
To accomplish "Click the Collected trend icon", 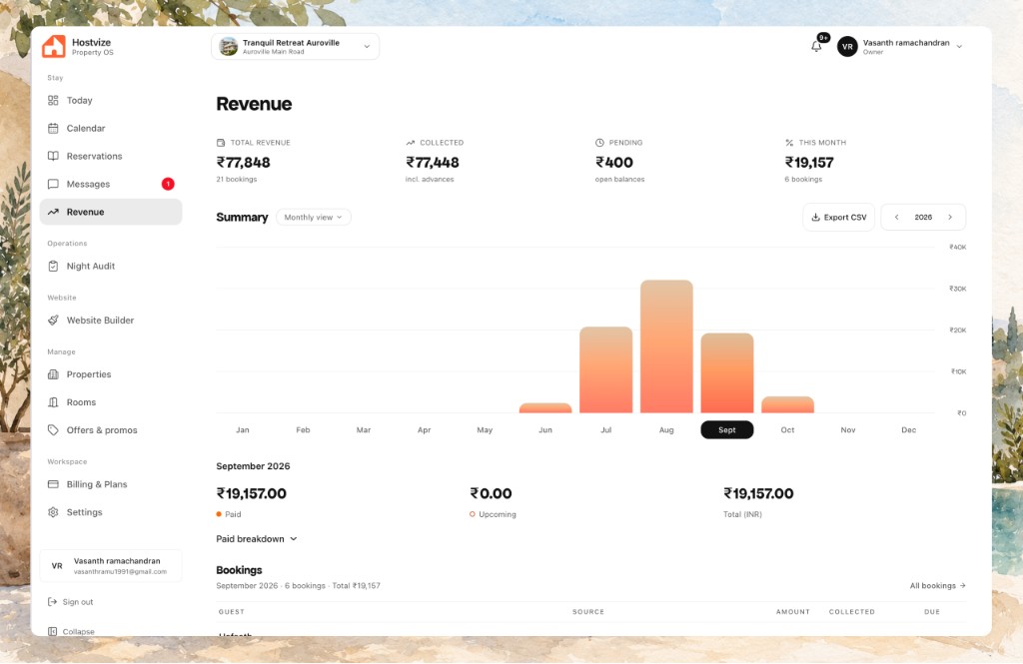I will coord(411,142).
